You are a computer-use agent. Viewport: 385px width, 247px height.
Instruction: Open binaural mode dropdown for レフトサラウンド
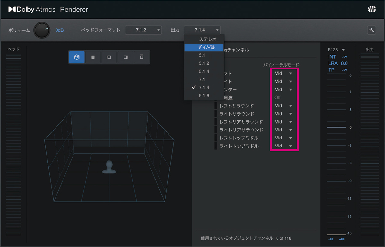tap(283, 106)
